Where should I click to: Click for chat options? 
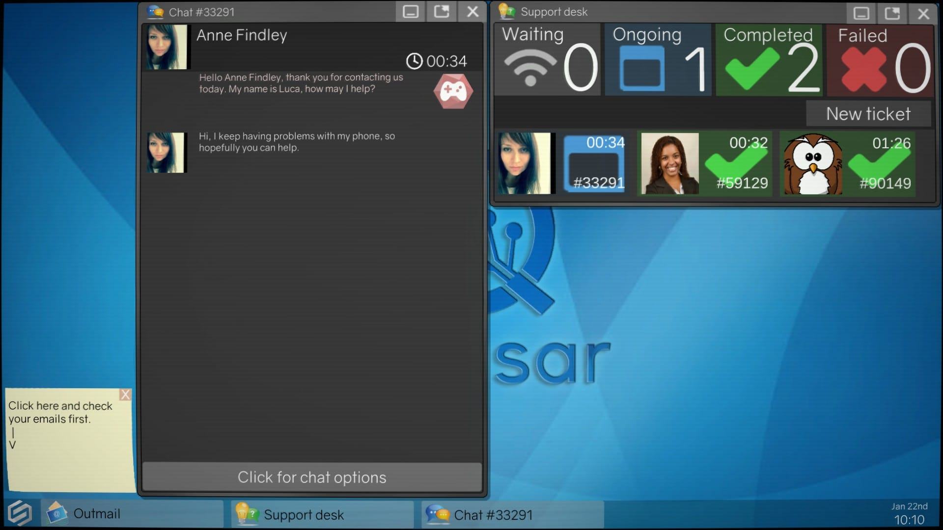point(312,477)
